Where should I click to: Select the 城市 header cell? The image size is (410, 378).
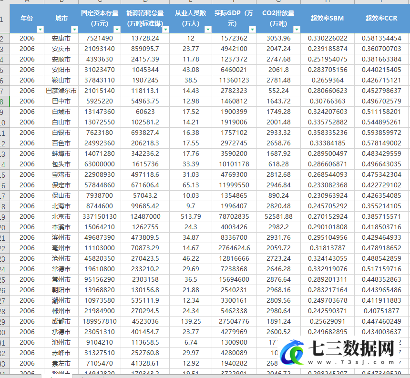coord(61,18)
